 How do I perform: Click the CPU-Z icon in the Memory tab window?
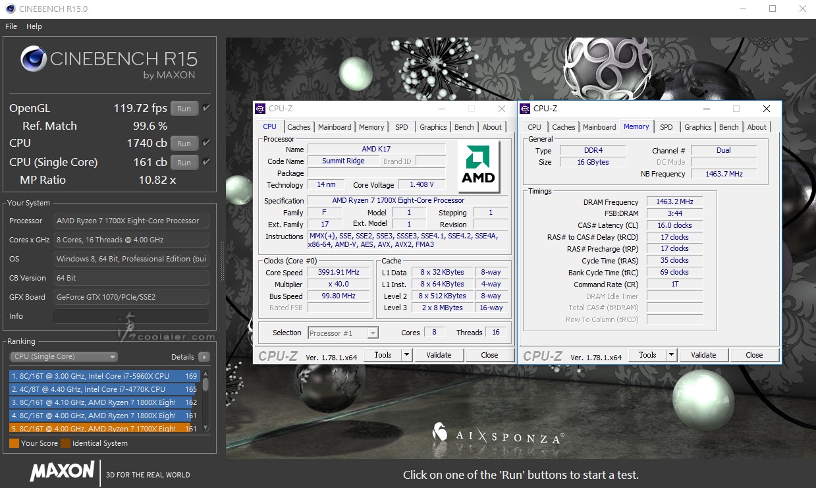click(525, 109)
